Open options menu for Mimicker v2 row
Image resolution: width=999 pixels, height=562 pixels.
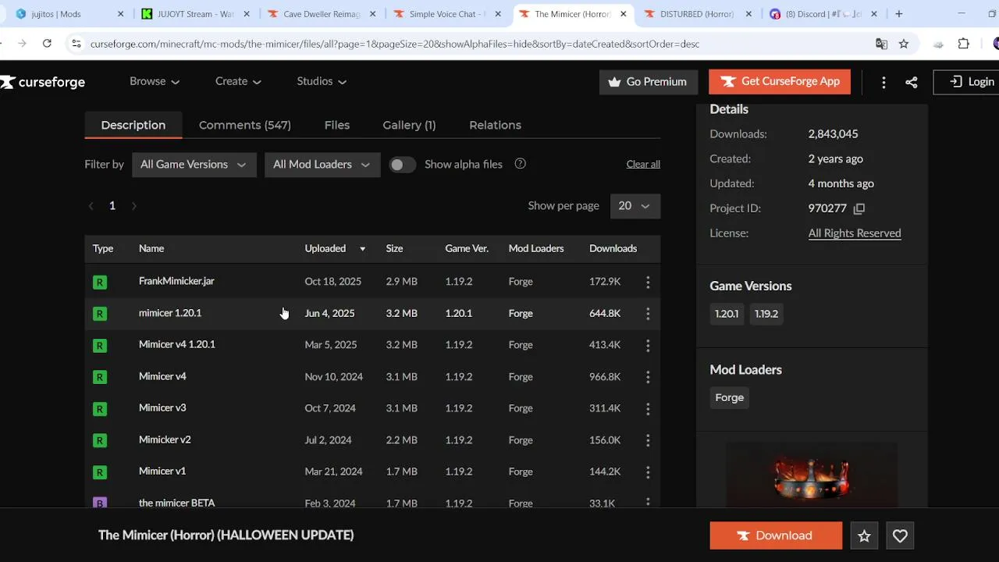coord(648,440)
